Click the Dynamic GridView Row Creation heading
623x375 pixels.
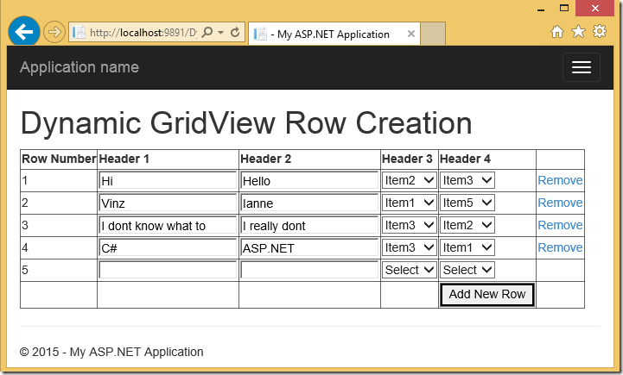pyautogui.click(x=246, y=123)
